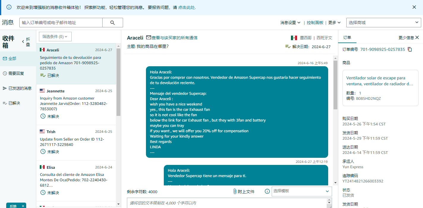
Task: Click the message list scrollbar thumb
Action: (x=118, y=82)
